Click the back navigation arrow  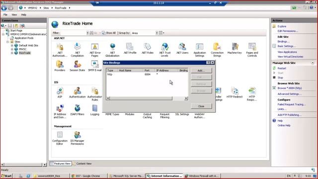(x=4, y=8)
